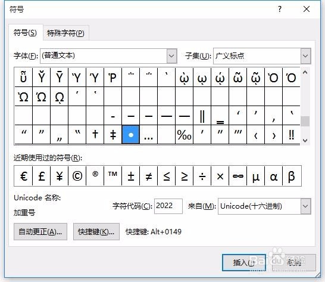Close the 符号 dialog
Screen dimensions: 325x282
point(307,9)
